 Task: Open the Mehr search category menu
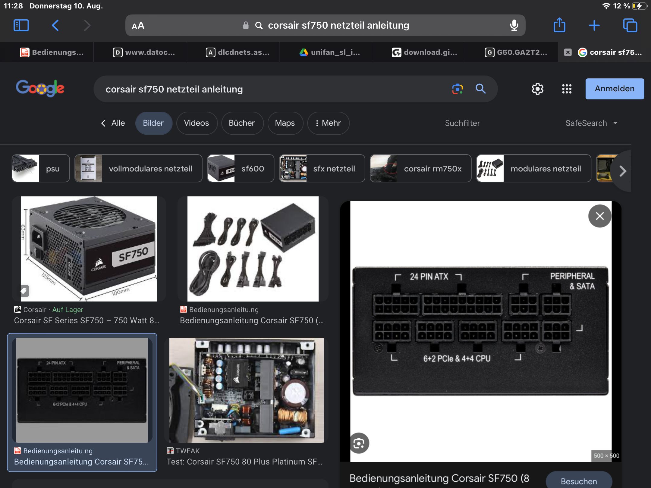[x=328, y=123]
